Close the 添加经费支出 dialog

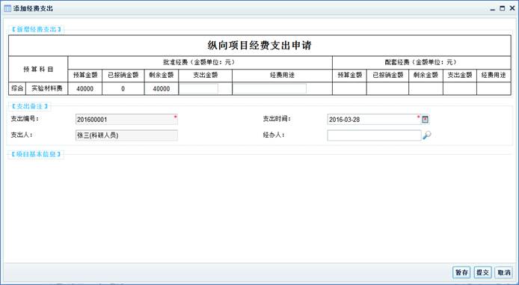[x=512, y=9]
